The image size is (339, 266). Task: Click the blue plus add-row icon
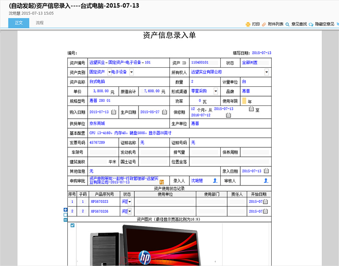click(66, 210)
